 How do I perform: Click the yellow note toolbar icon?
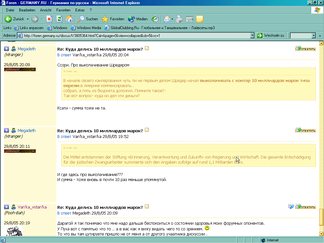click(199, 19)
